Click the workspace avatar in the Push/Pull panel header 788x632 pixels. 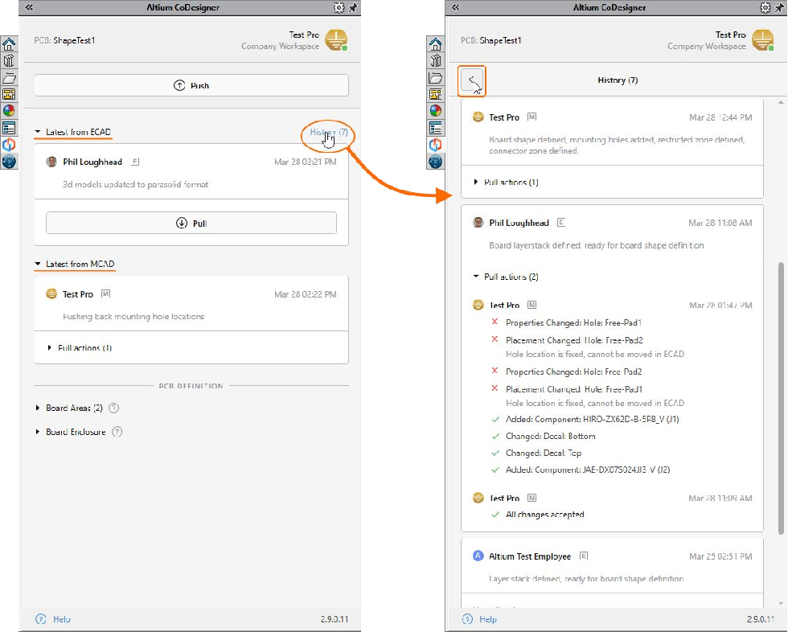pyautogui.click(x=336, y=40)
